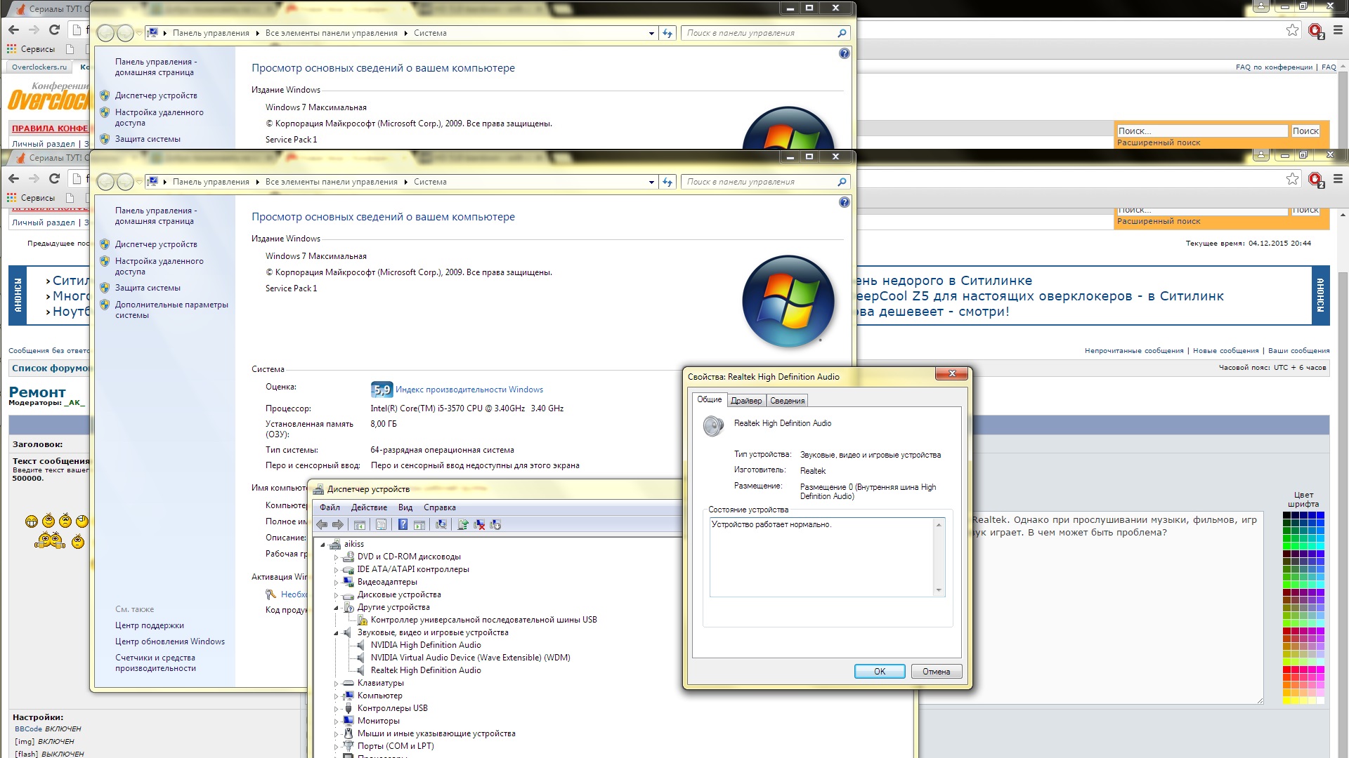Open FAQ по конференции link
This screenshot has height=758, width=1349.
[1274, 67]
